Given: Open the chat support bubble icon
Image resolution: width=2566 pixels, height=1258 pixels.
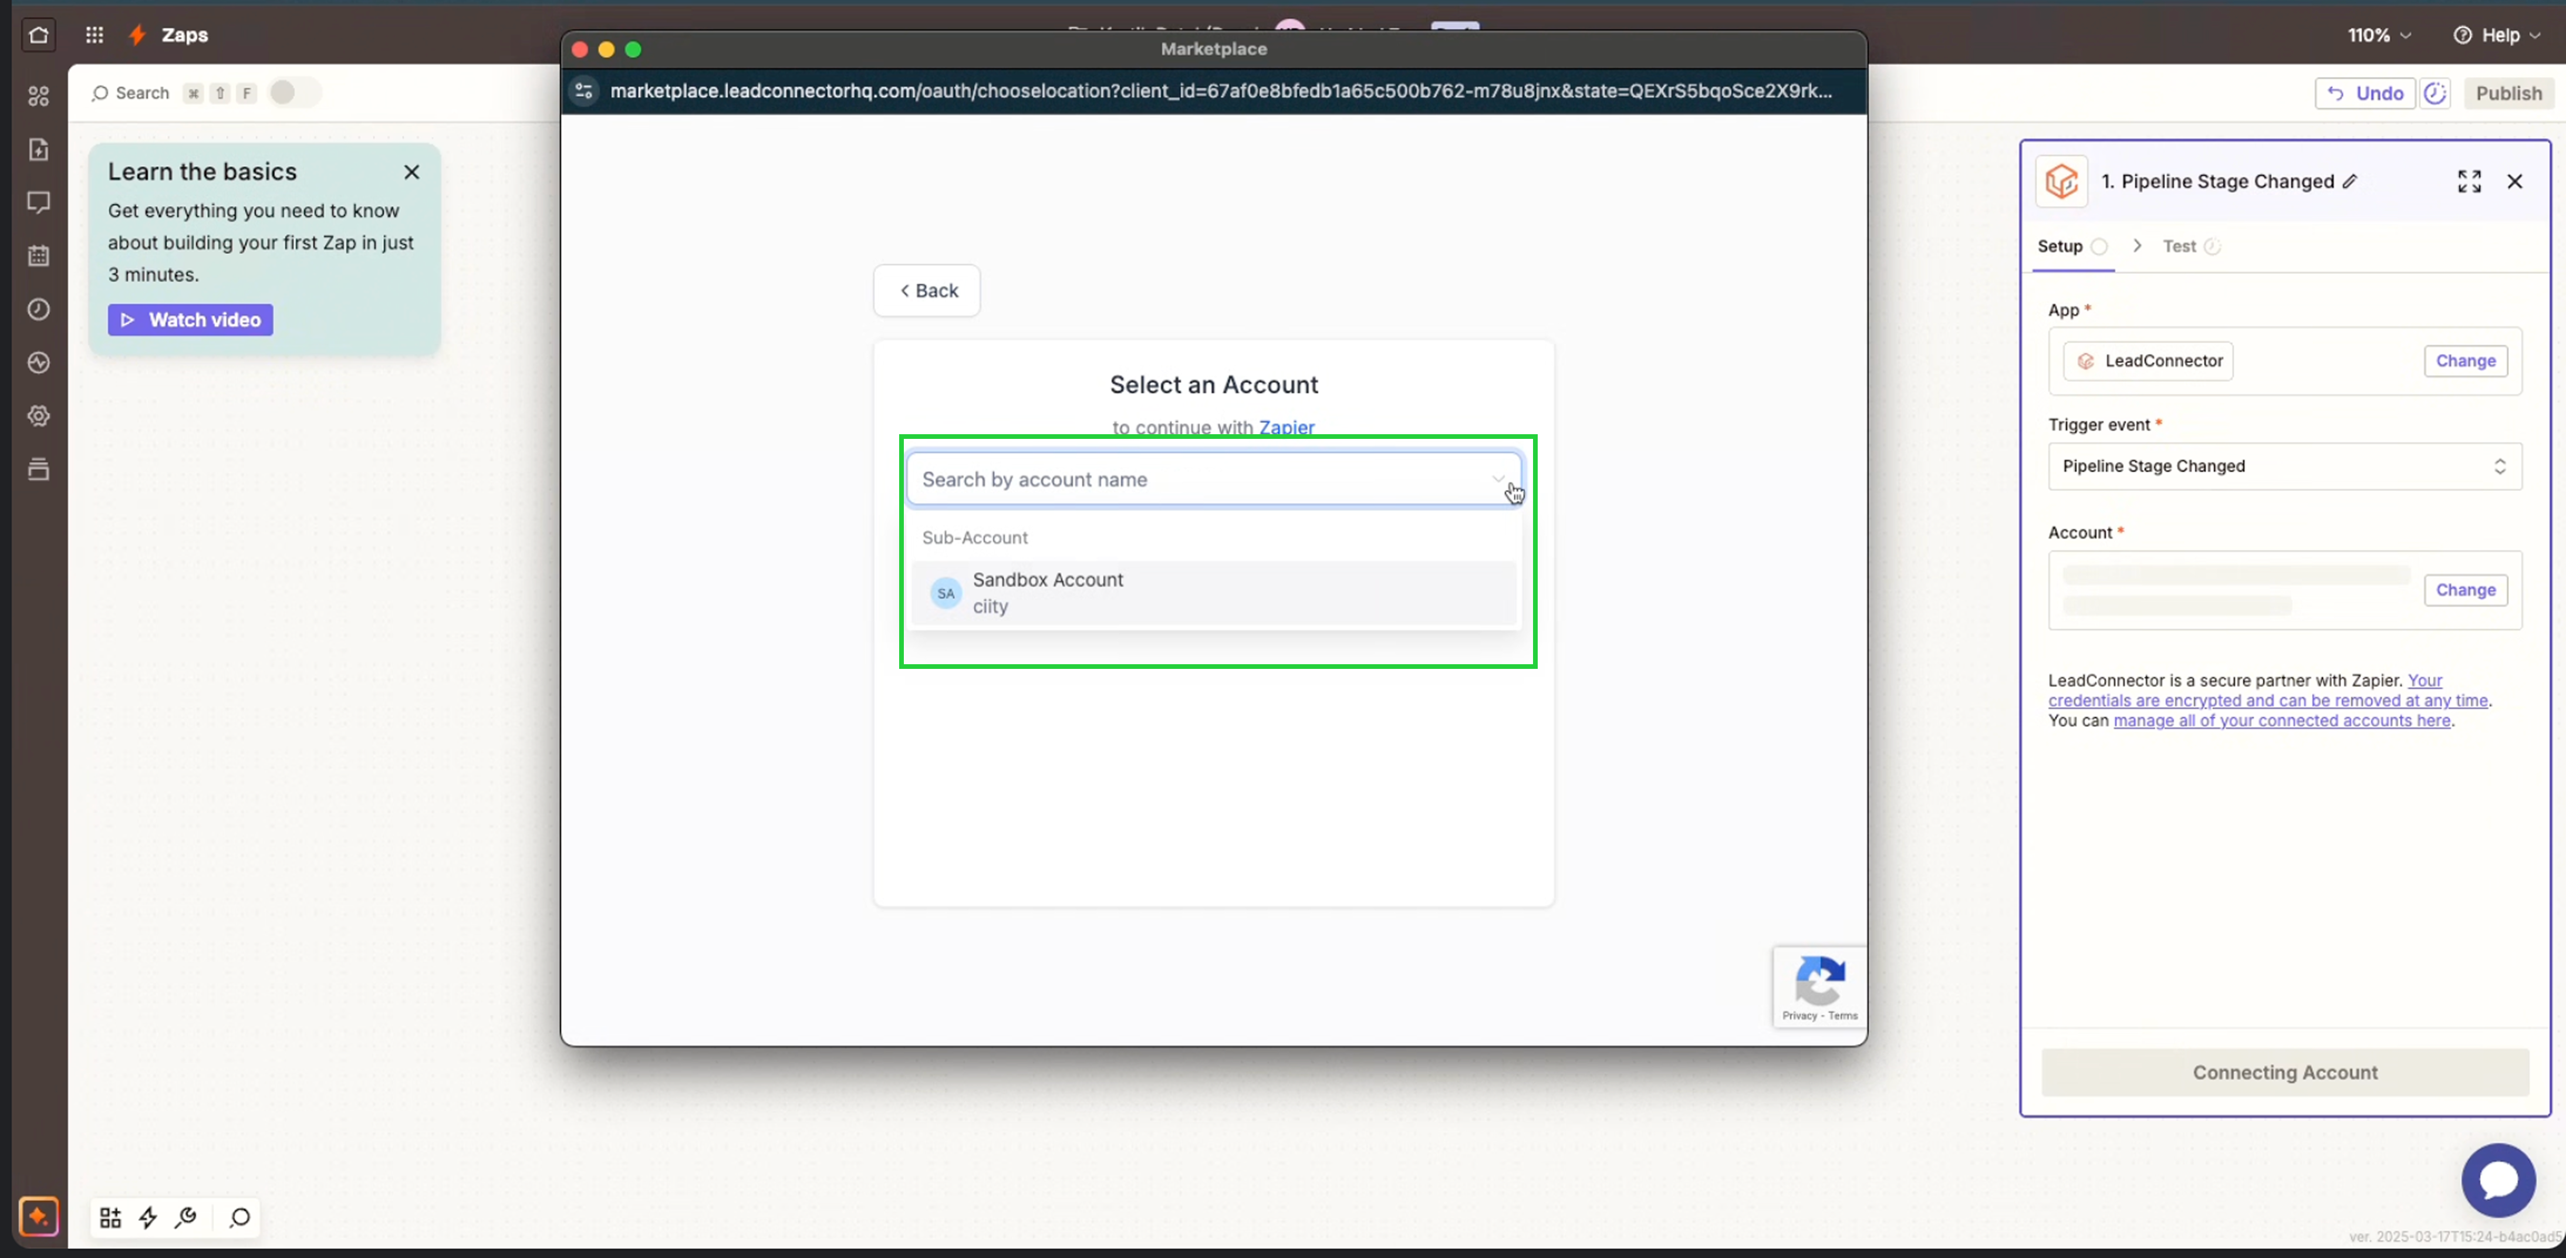Looking at the screenshot, I should [x=2497, y=1179].
